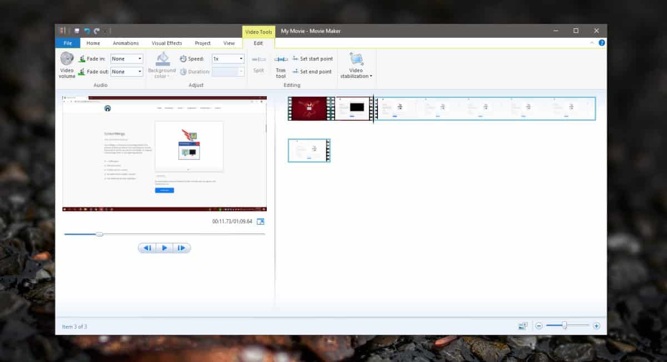The image size is (667, 362).
Task: Switch to the Home tab
Action: pos(93,43)
